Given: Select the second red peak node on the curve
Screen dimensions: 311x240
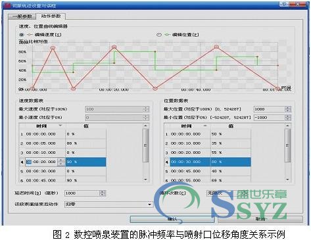Looking at the screenshot, I should [x=114, y=47].
